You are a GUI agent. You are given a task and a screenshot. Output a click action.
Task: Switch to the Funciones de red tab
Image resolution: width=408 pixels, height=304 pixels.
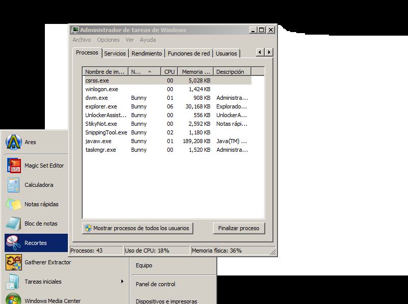pos(189,53)
